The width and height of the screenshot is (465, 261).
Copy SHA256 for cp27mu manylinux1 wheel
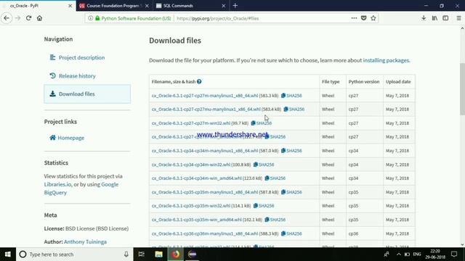[x=294, y=109]
